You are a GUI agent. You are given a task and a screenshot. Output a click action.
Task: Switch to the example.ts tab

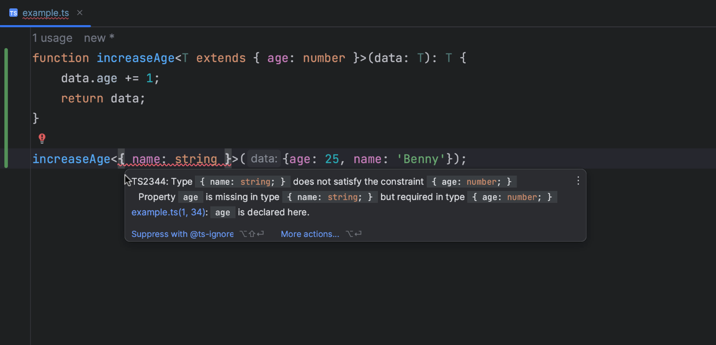click(46, 13)
